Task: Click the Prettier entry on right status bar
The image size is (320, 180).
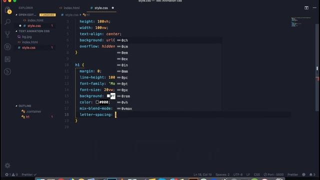Action: [292, 174]
